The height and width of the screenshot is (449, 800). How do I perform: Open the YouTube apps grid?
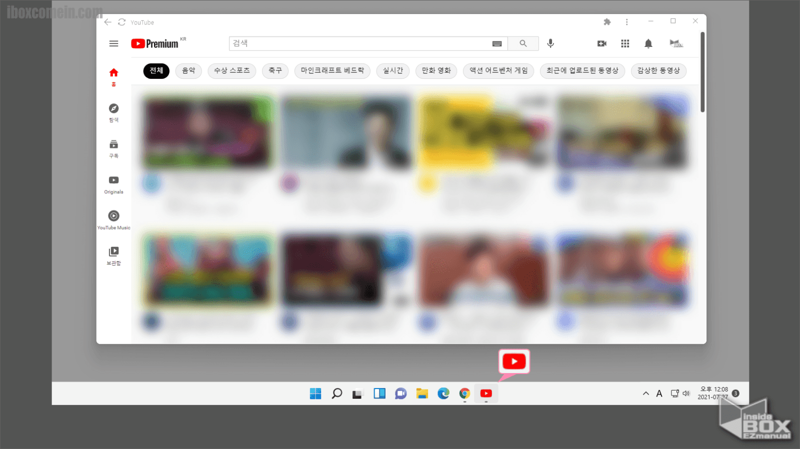[x=625, y=43]
